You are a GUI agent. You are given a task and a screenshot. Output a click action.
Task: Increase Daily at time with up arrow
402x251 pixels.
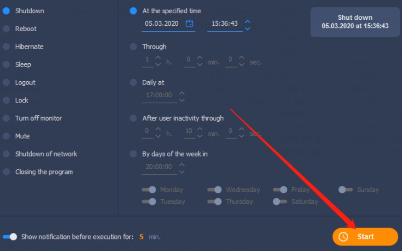182,93
